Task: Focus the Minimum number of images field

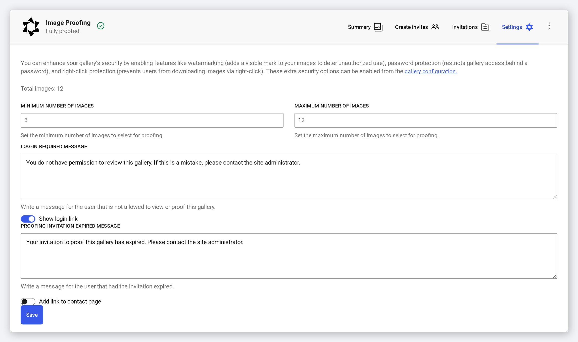Action: 152,120
